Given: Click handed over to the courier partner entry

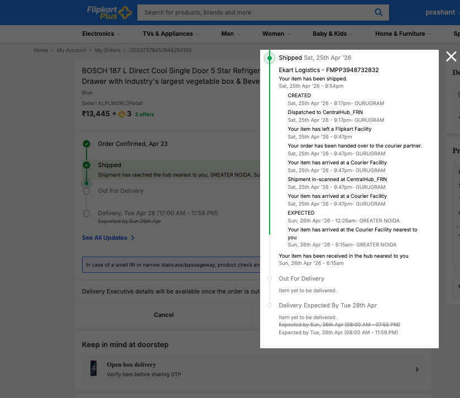Looking at the screenshot, I should (x=354, y=146).
